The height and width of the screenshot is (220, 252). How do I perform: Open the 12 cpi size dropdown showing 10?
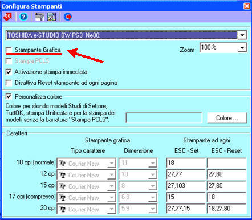pyautogui.click(x=153, y=174)
